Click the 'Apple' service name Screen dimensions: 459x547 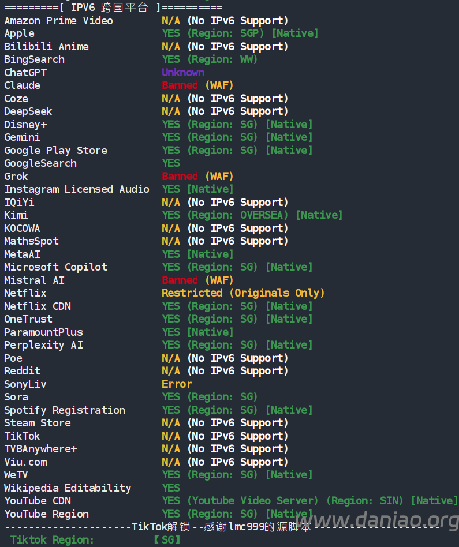19,34
